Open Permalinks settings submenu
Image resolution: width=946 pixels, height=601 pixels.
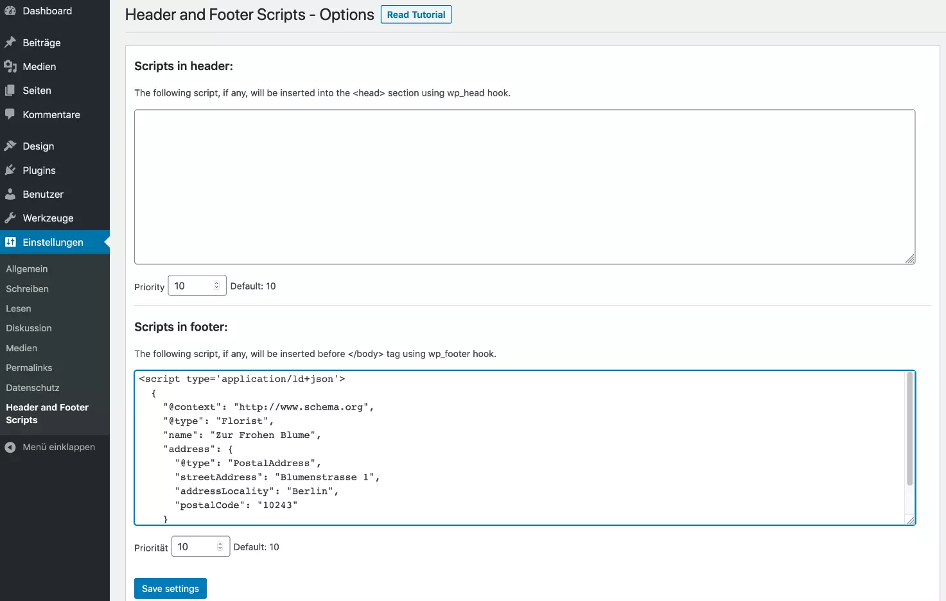(x=29, y=368)
